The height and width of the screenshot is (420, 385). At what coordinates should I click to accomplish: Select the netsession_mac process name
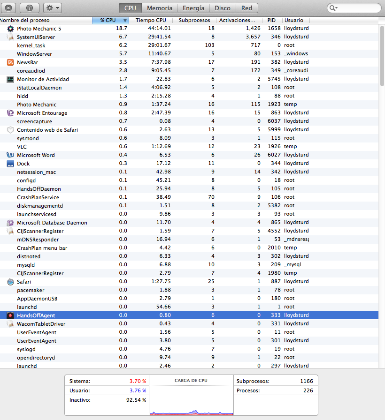point(37,172)
